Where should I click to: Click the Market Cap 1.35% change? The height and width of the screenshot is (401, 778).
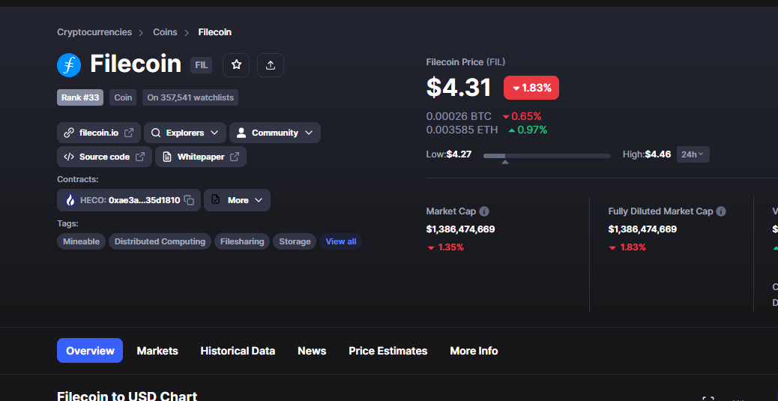(x=445, y=247)
